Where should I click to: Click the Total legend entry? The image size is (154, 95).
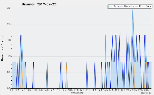tap(114, 6)
